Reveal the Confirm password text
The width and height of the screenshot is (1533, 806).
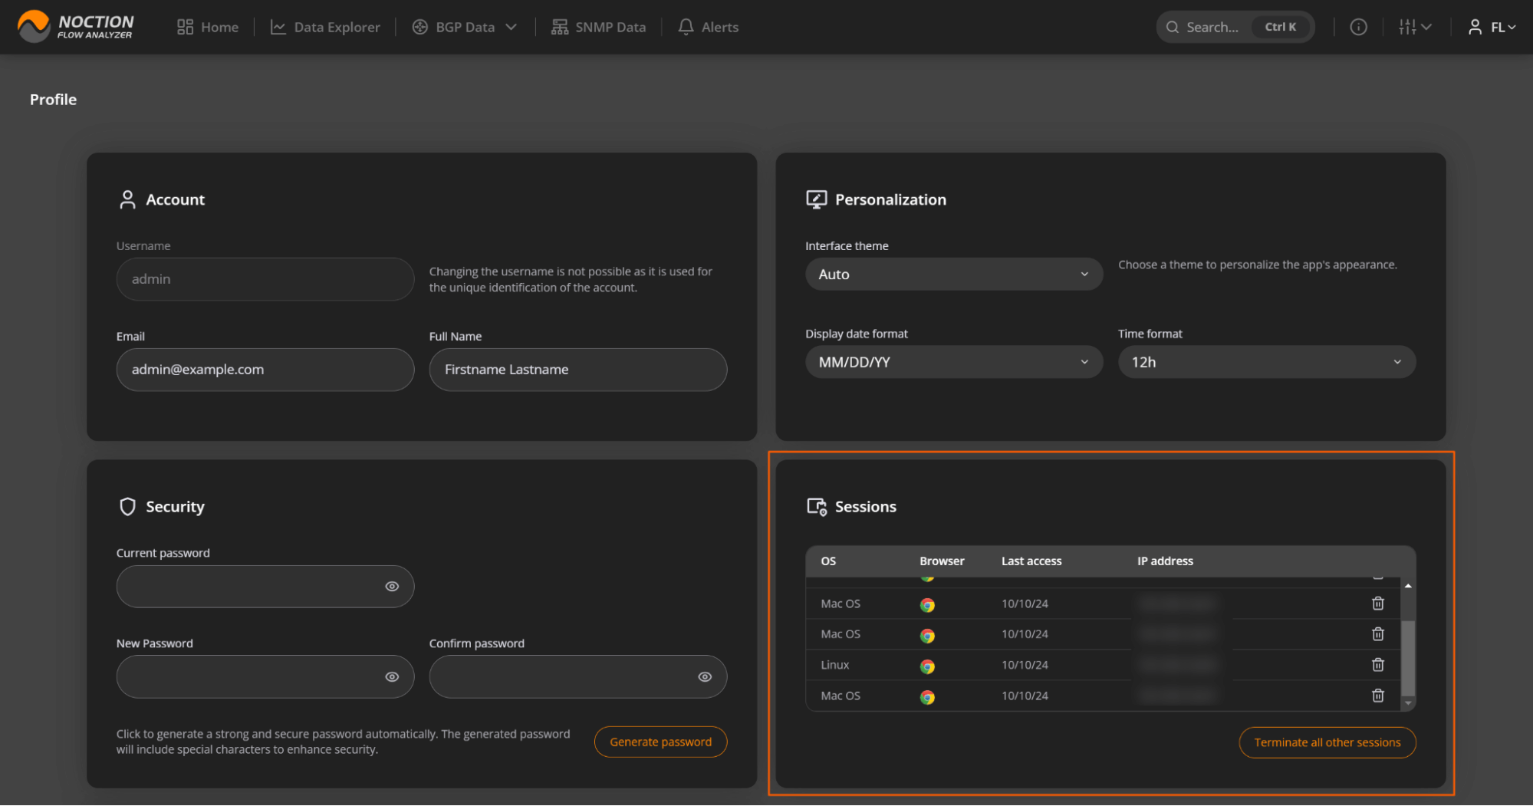[x=705, y=677]
